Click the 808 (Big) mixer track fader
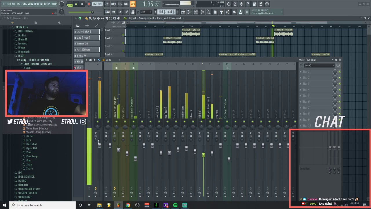371x209 pixels. [x=203, y=155]
